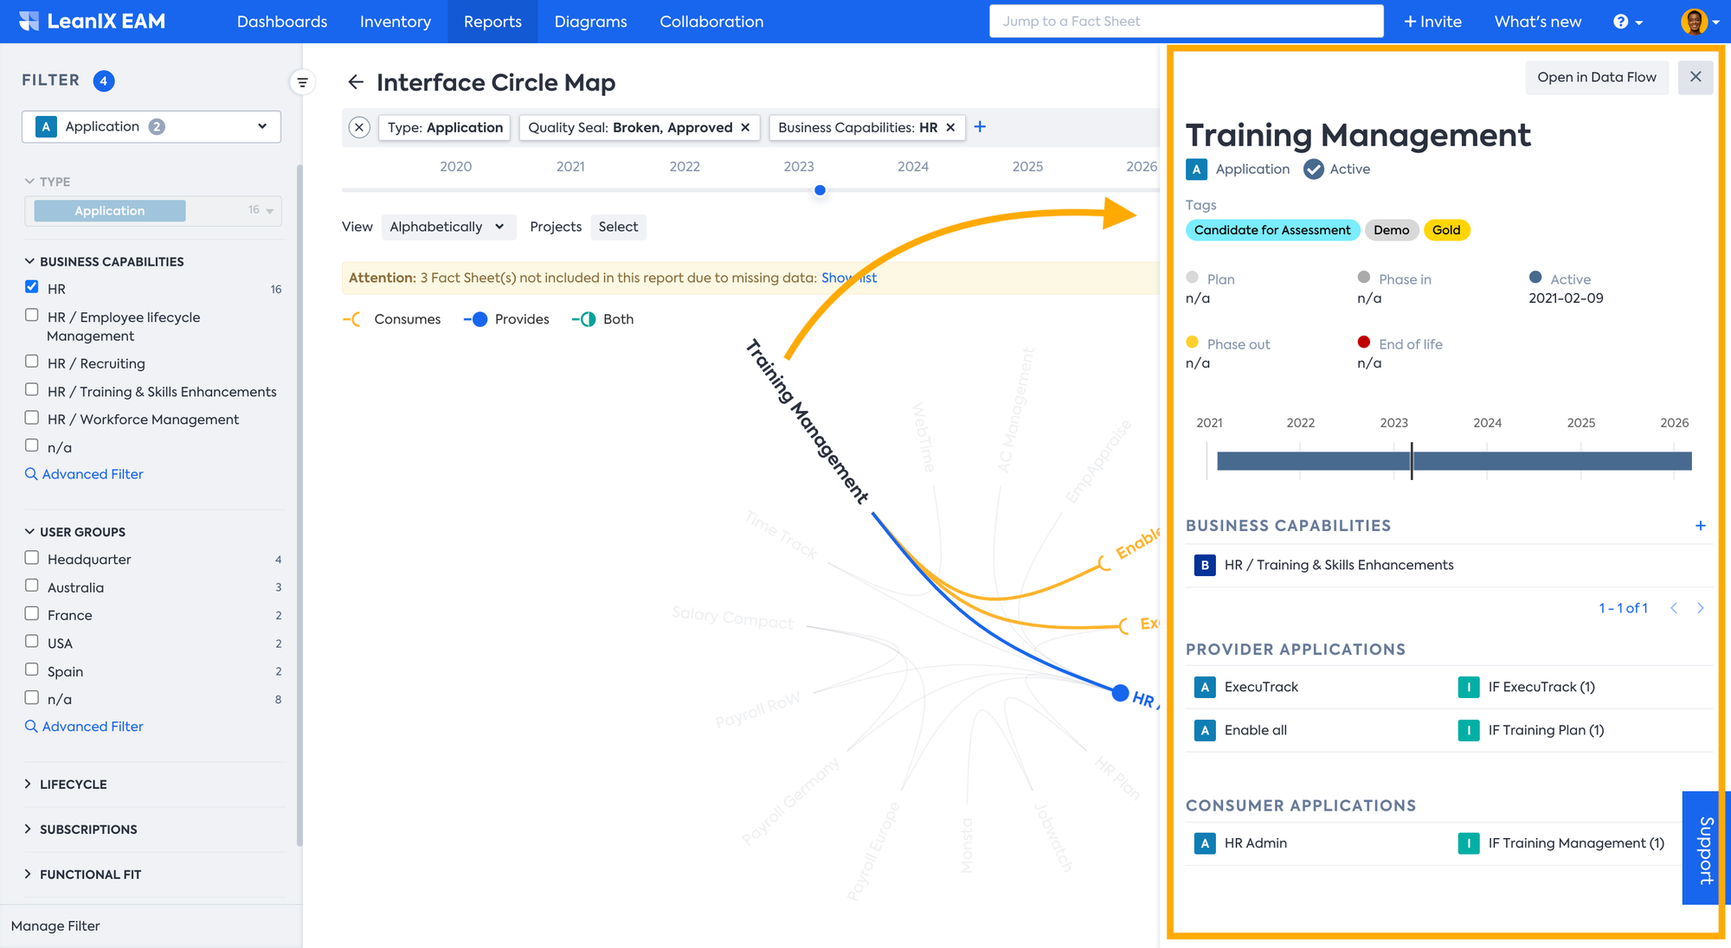
Task: Remove the Business Capabilities HR filter chip
Action: pos(950,127)
